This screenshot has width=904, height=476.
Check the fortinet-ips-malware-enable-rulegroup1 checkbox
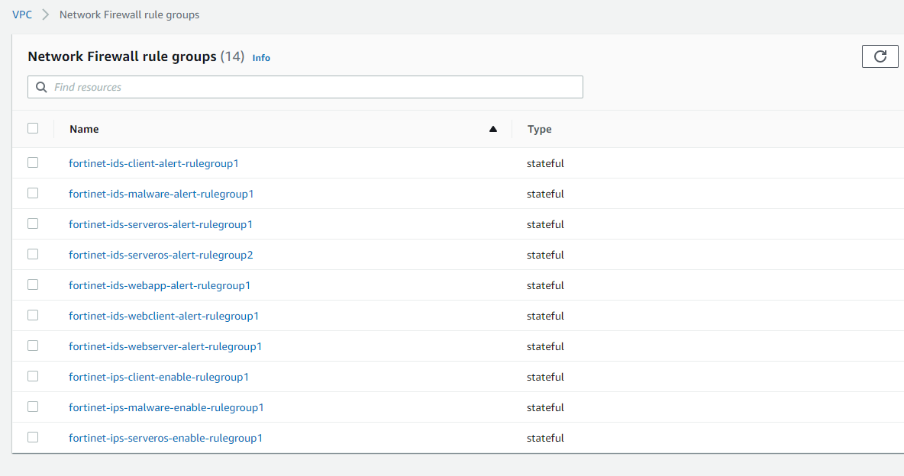(33, 407)
